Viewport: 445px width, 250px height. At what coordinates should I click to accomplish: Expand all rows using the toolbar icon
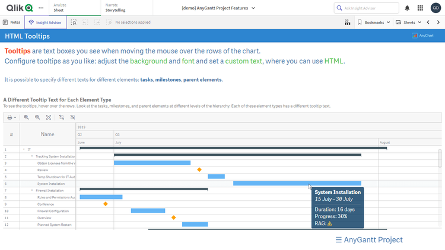(x=62, y=117)
